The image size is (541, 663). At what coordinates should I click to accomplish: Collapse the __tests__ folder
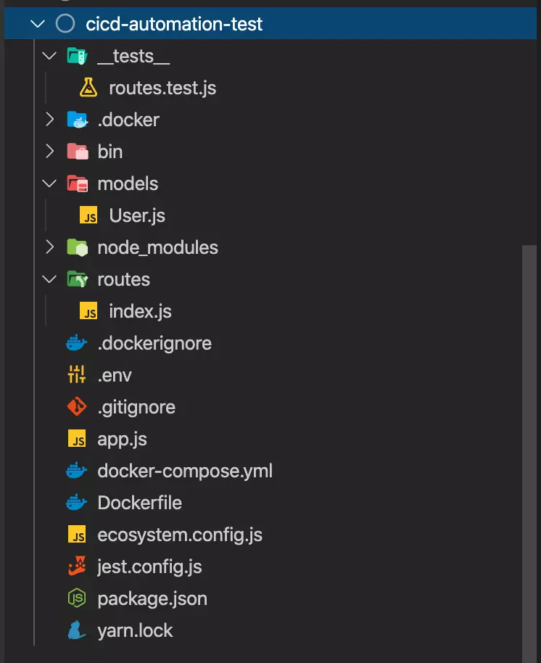[x=49, y=55]
